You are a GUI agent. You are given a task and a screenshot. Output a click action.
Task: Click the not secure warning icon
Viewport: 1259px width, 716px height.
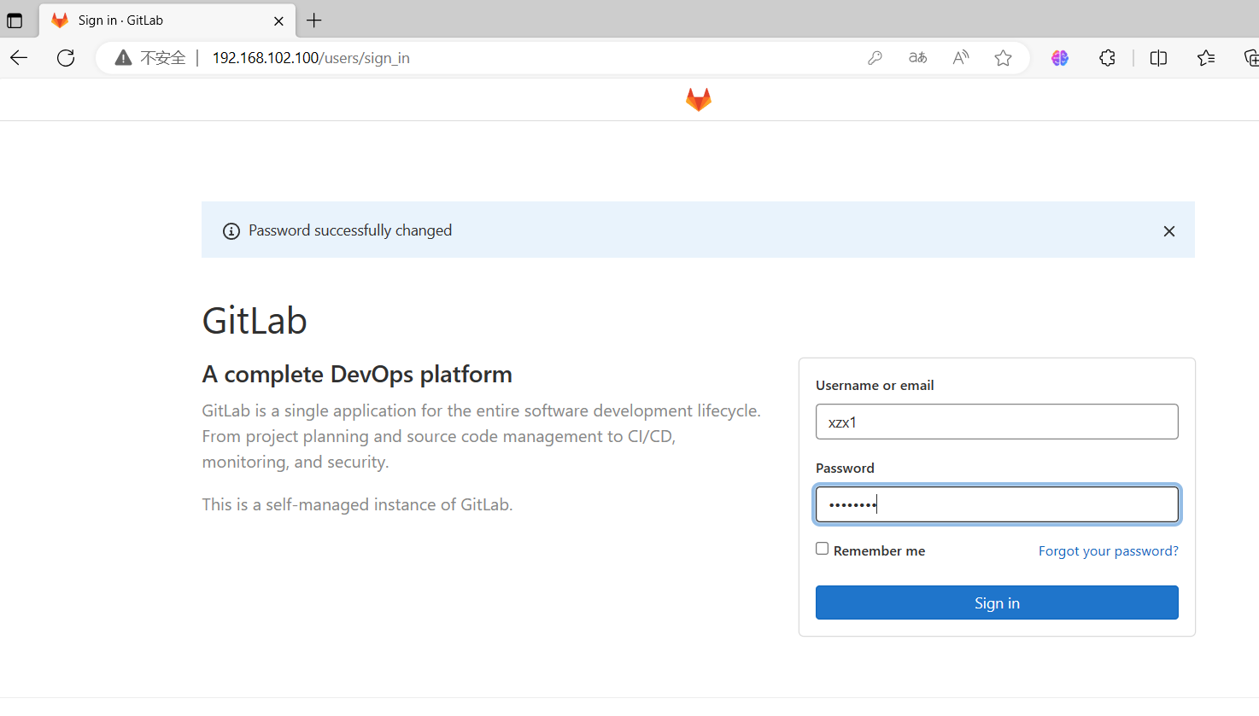pyautogui.click(x=123, y=57)
